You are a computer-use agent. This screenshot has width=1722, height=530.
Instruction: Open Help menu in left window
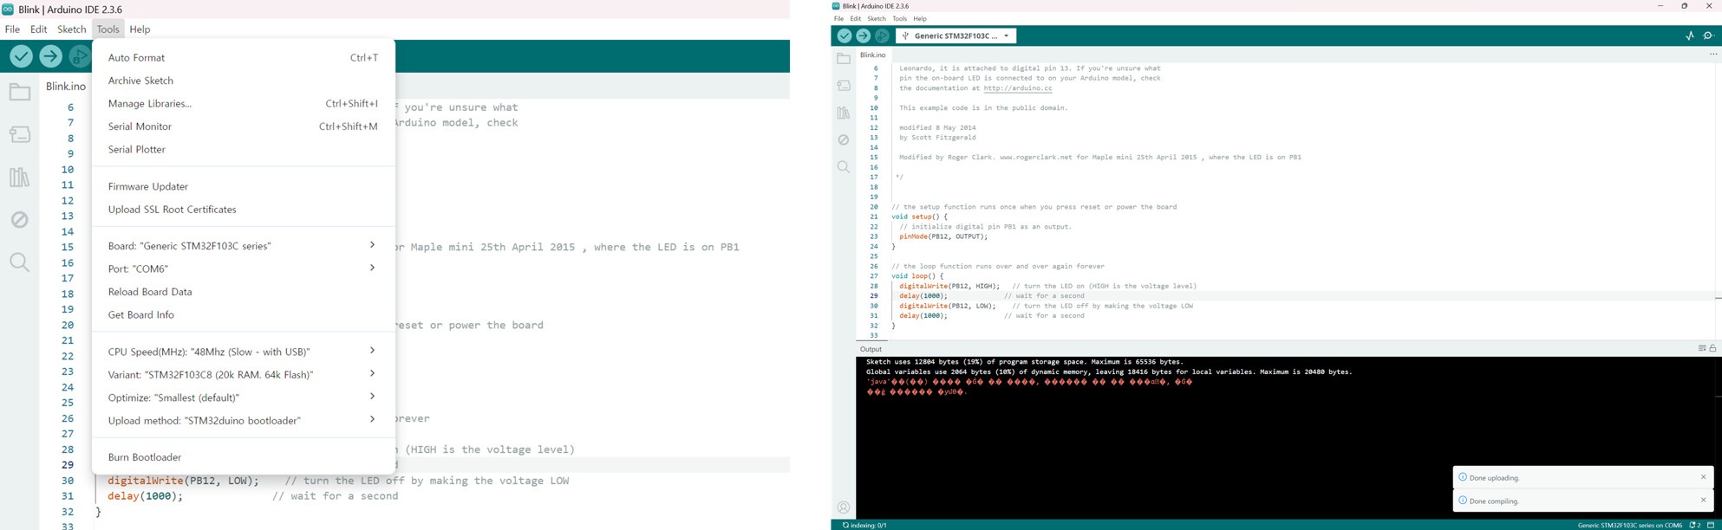(140, 29)
